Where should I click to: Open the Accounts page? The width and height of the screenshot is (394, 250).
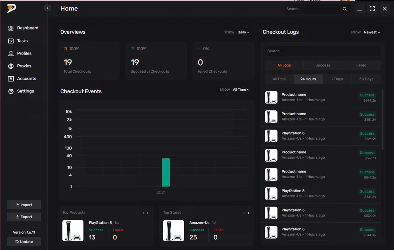click(22, 79)
